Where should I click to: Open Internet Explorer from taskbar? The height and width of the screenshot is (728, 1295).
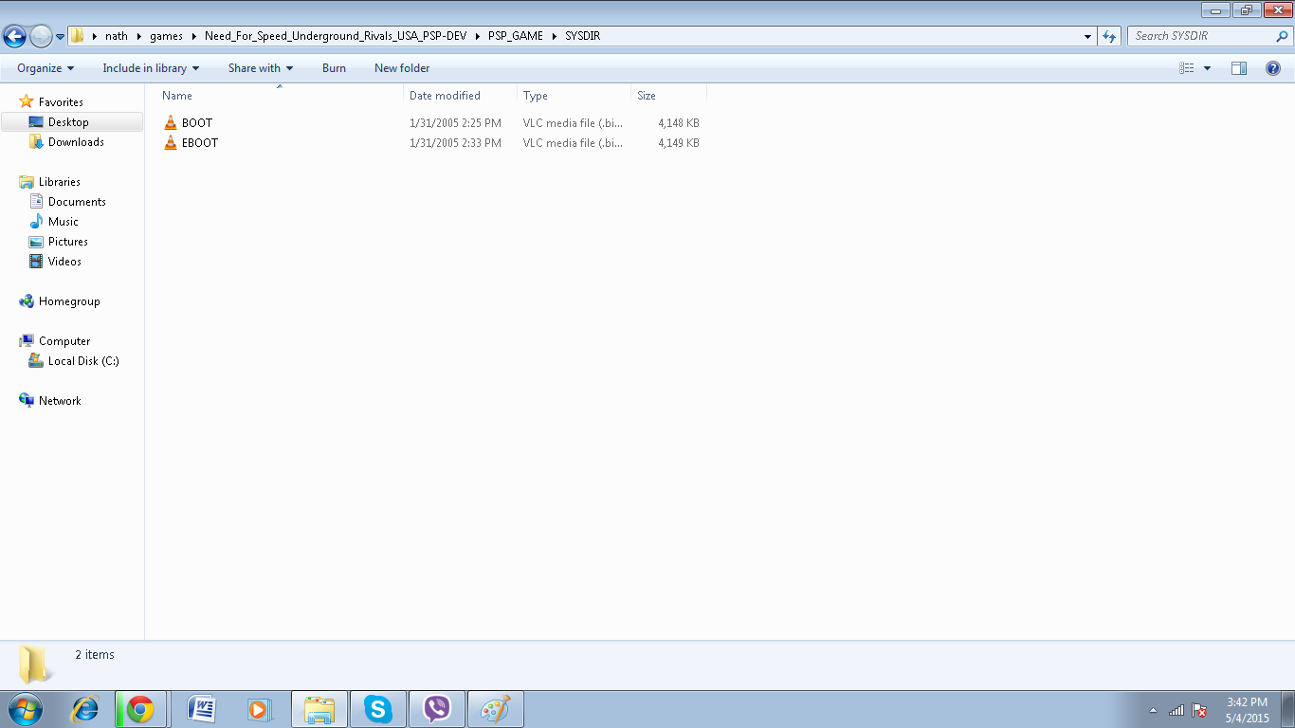(85, 709)
